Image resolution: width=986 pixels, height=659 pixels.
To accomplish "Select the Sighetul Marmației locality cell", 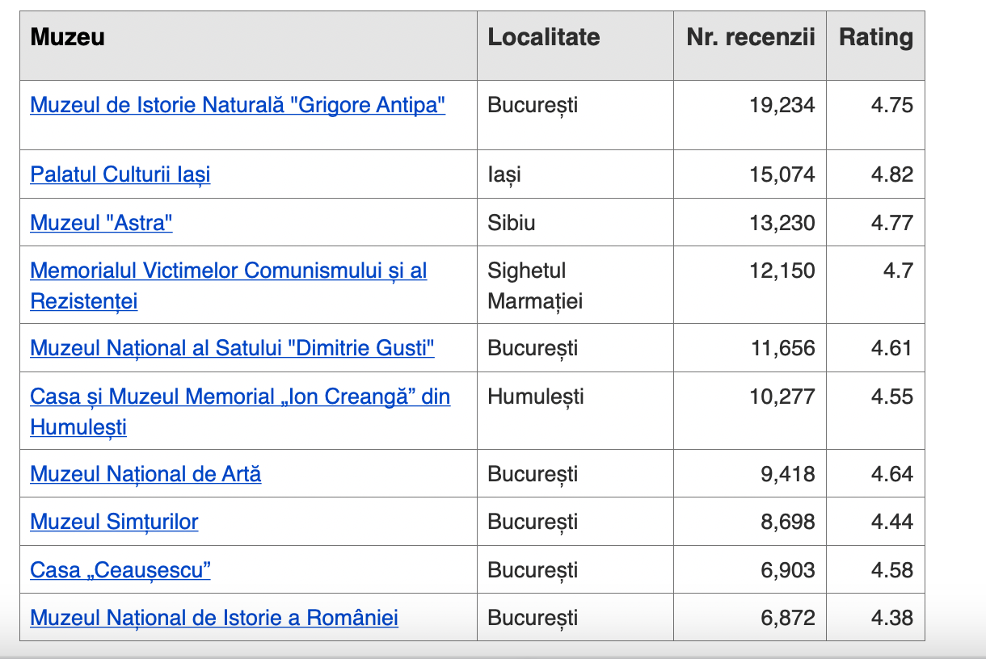I will coord(534,286).
